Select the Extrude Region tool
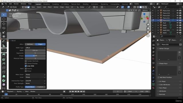This screenshot has height=103, width=183. (4, 55)
